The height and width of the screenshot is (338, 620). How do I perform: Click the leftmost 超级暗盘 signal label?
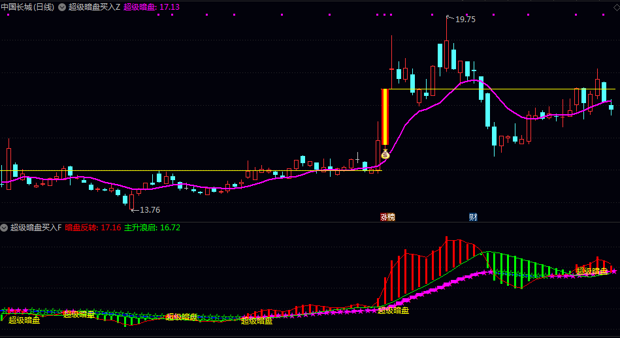click(24, 320)
